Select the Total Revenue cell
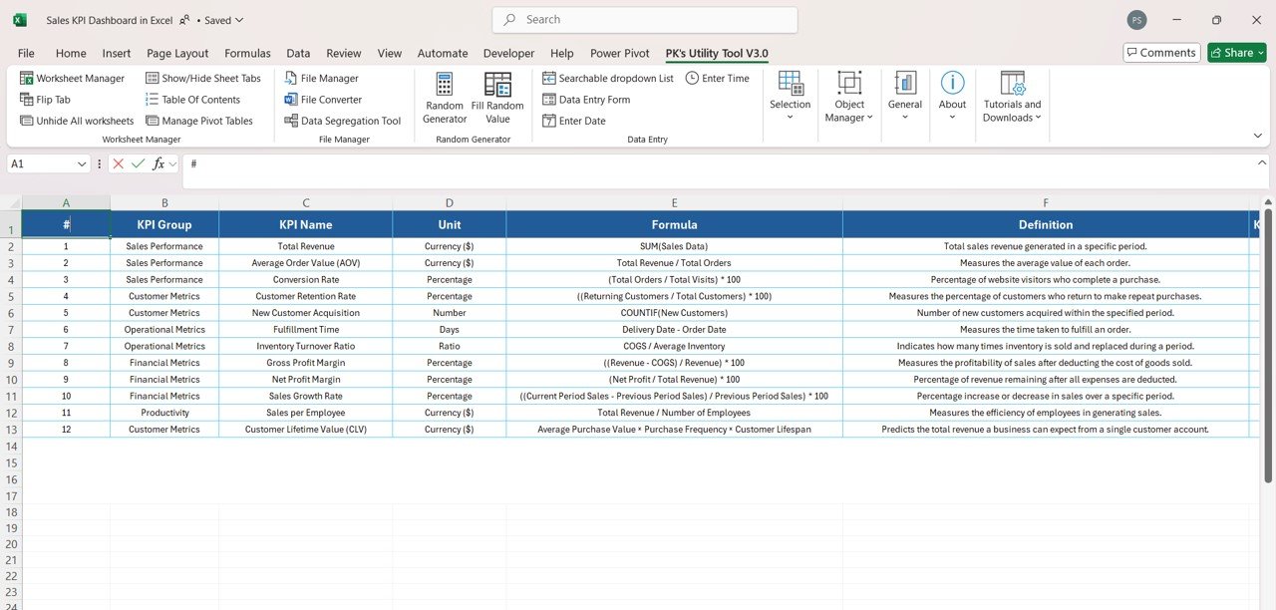 click(306, 246)
